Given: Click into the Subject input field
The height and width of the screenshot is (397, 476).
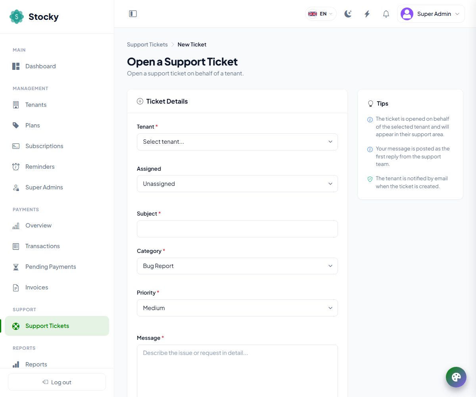Looking at the screenshot, I should (x=237, y=229).
